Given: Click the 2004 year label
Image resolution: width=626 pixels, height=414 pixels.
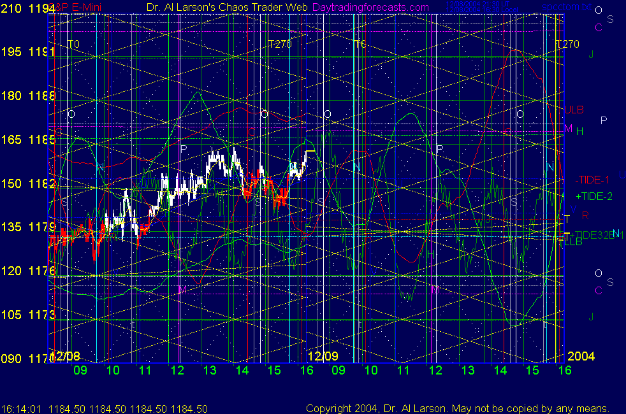Looking at the screenshot, I should (580, 355).
